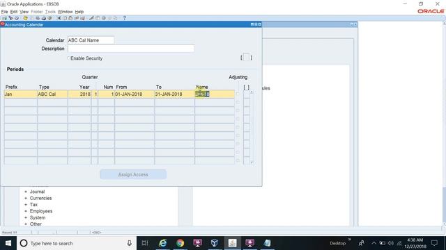
Task: Select the Journal item in navigator tree
Action: pos(37,192)
